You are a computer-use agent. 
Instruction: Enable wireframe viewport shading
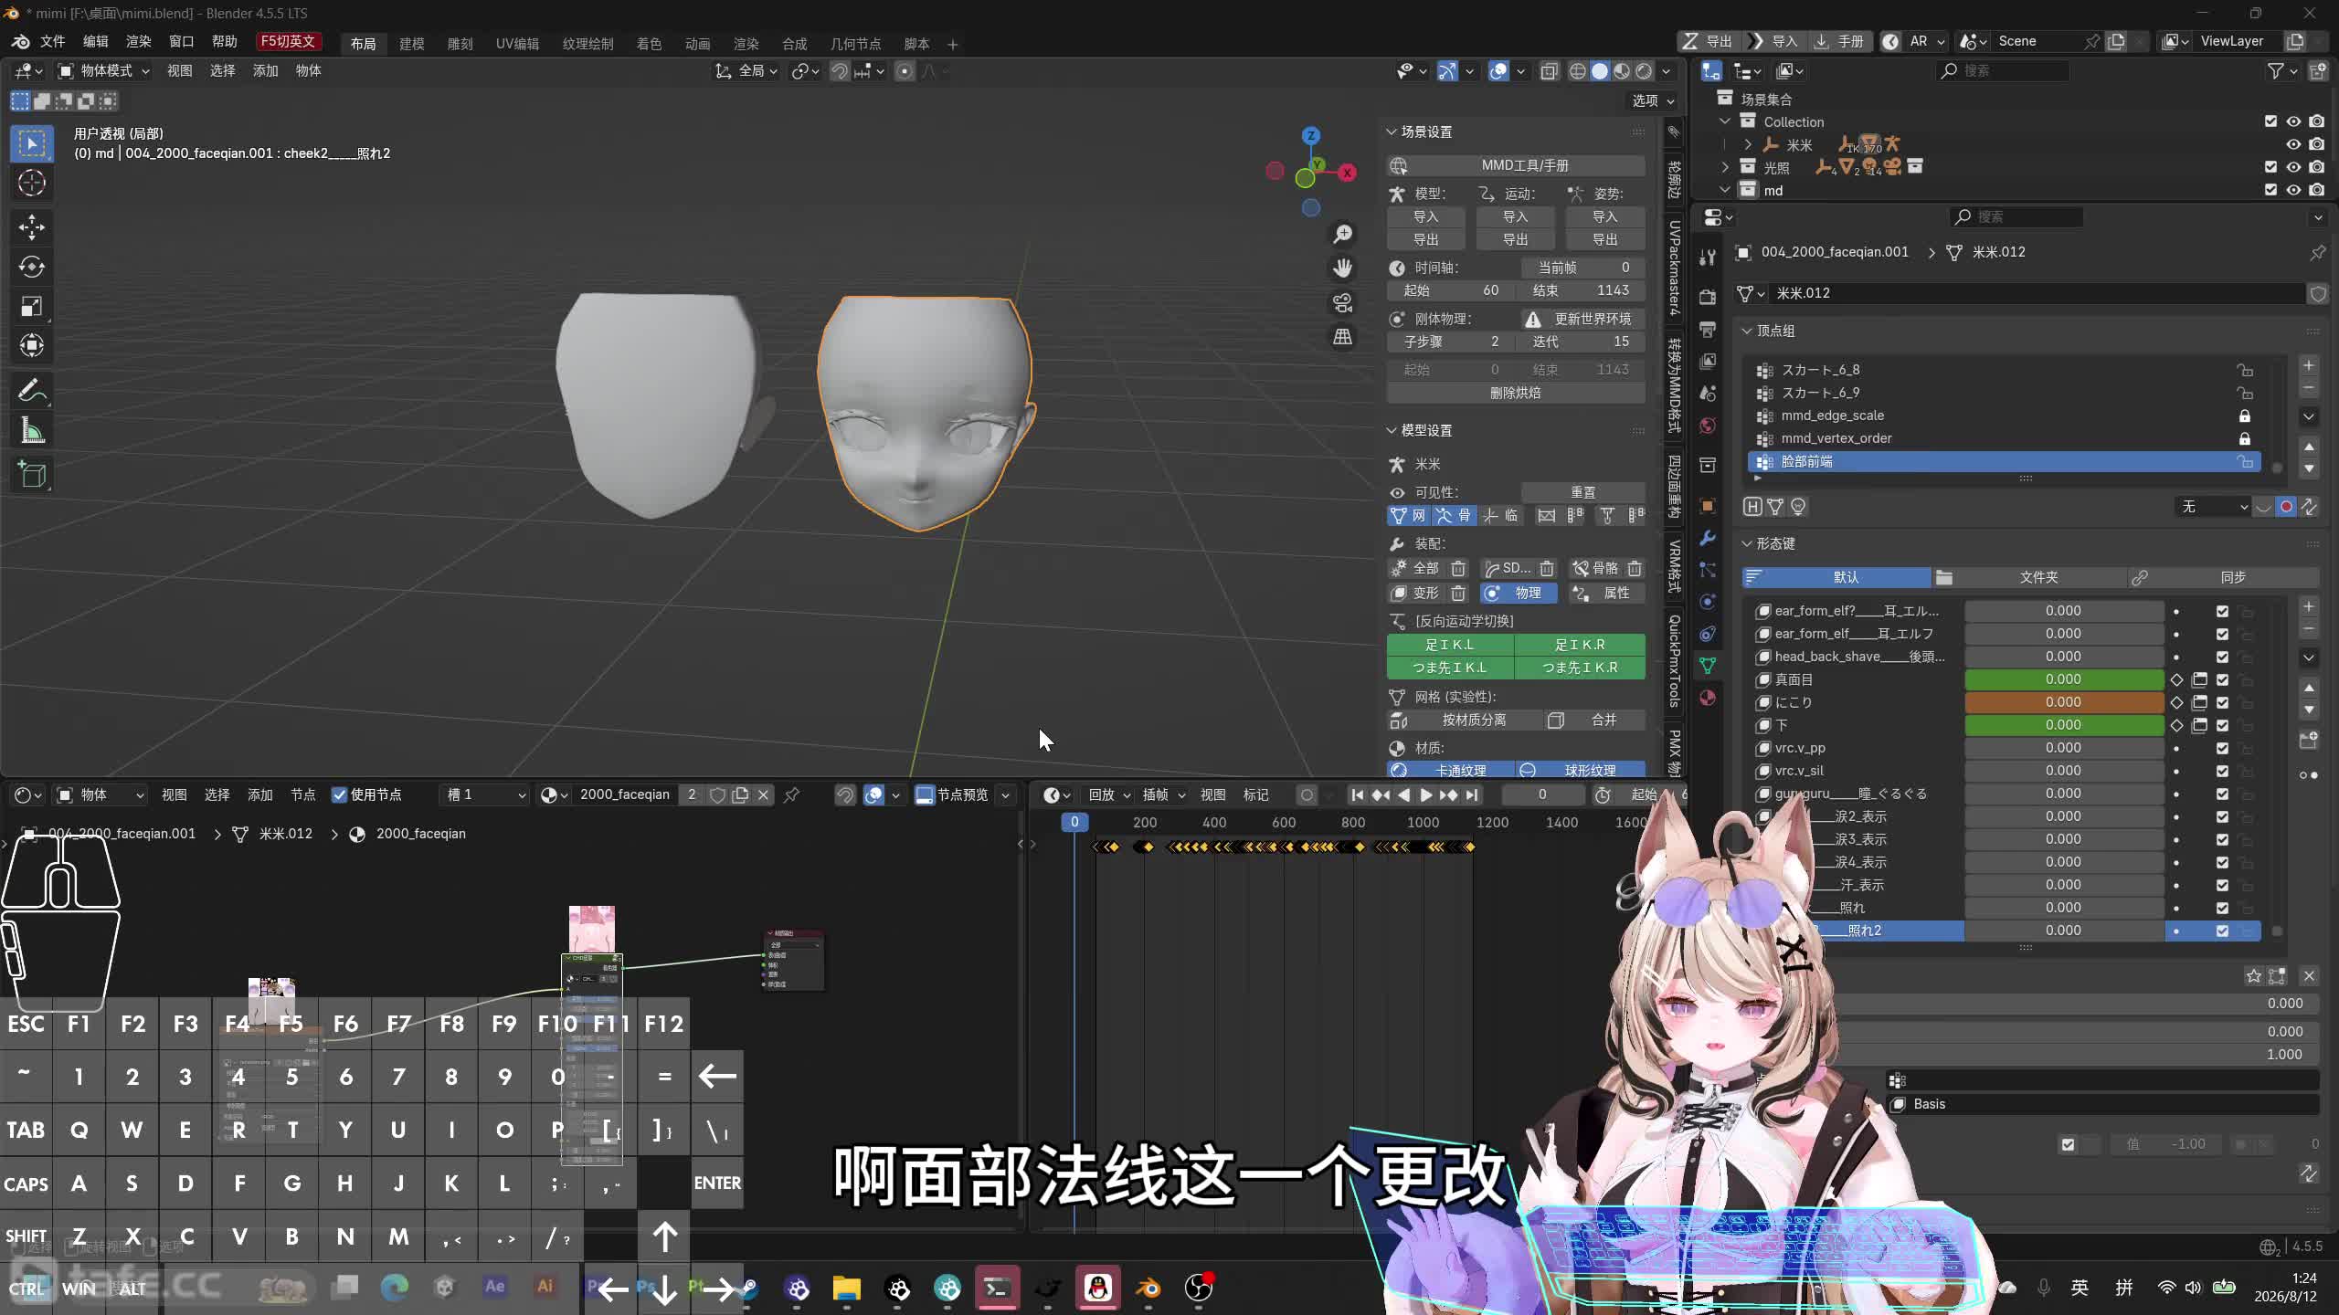coord(1578,71)
